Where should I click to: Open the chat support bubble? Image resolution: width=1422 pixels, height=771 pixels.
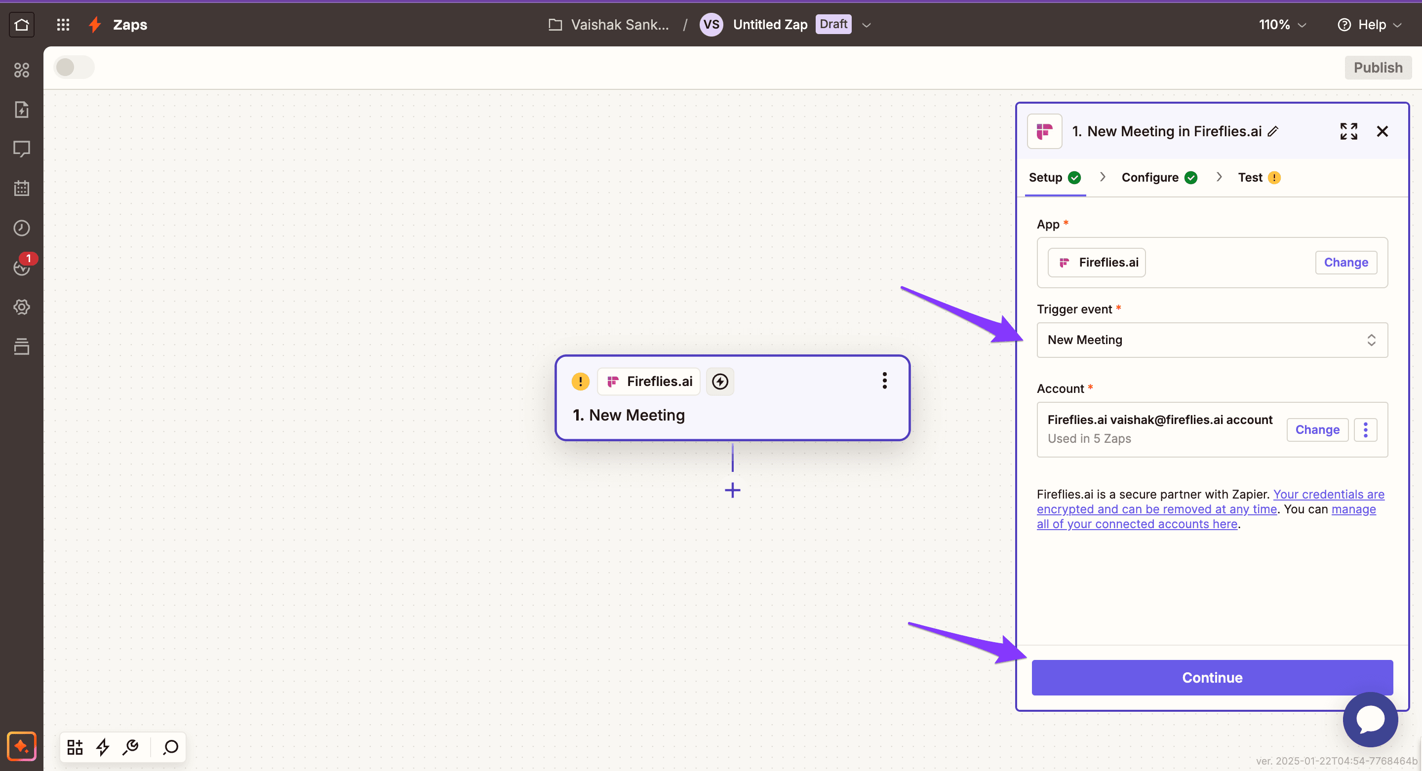click(1370, 720)
